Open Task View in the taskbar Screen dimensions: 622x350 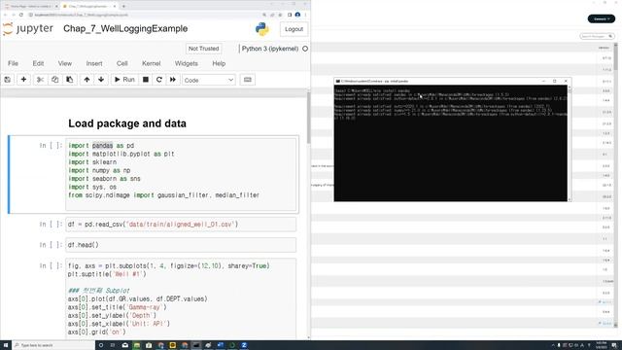coord(113,345)
